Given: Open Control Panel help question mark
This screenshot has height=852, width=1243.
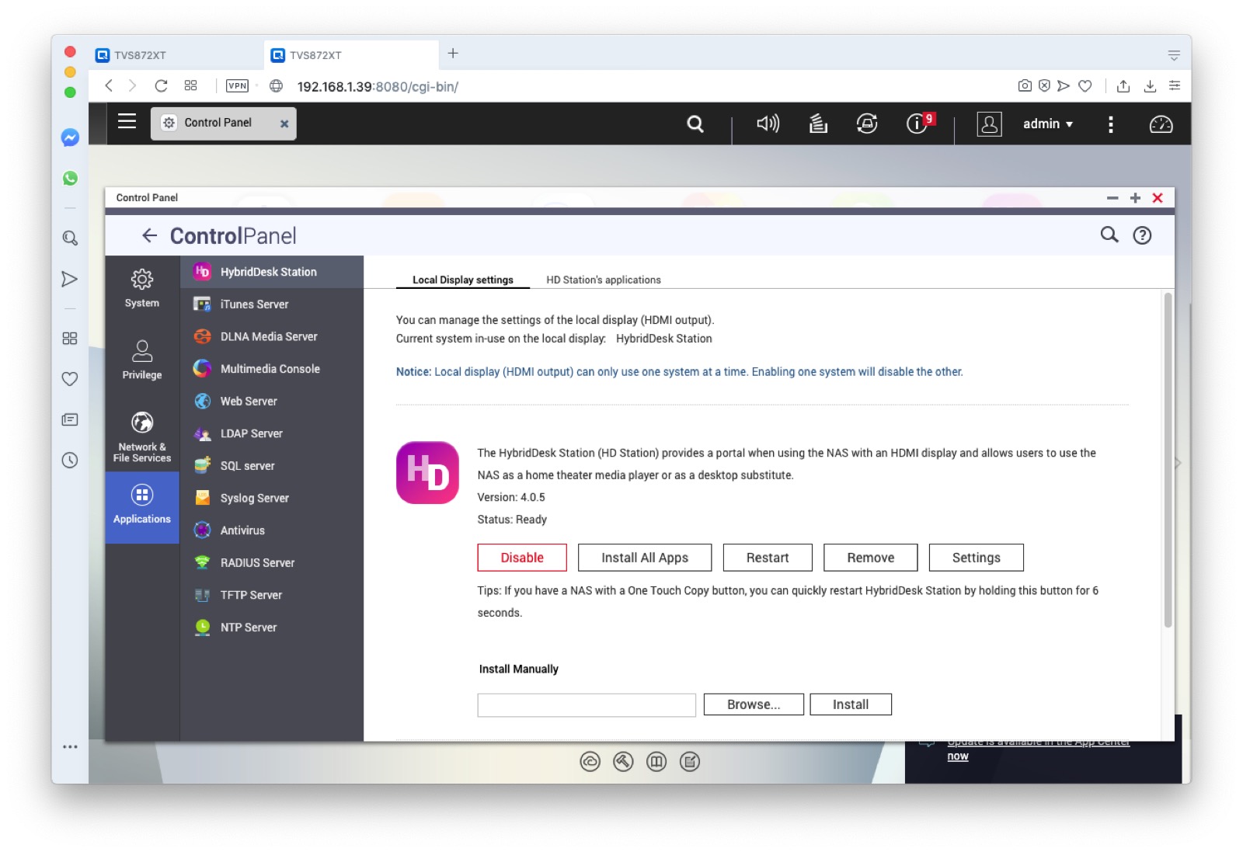Looking at the screenshot, I should [x=1142, y=235].
